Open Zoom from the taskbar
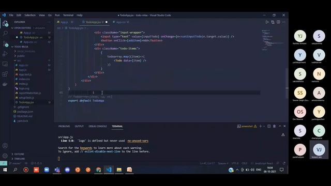 [47, 170]
